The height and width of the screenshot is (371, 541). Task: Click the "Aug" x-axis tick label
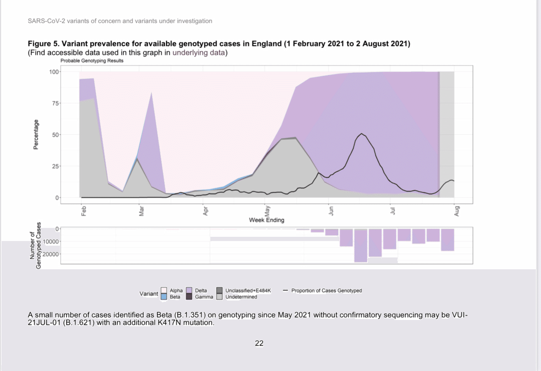click(456, 211)
